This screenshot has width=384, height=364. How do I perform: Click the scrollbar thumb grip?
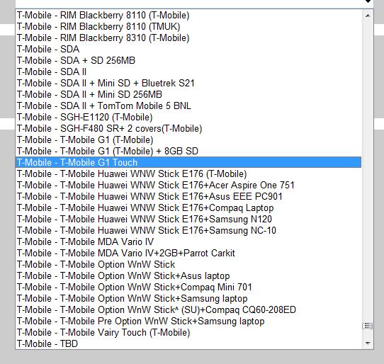tap(368, 326)
